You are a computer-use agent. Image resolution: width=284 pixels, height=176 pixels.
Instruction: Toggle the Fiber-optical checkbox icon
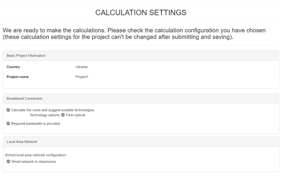click(63, 115)
